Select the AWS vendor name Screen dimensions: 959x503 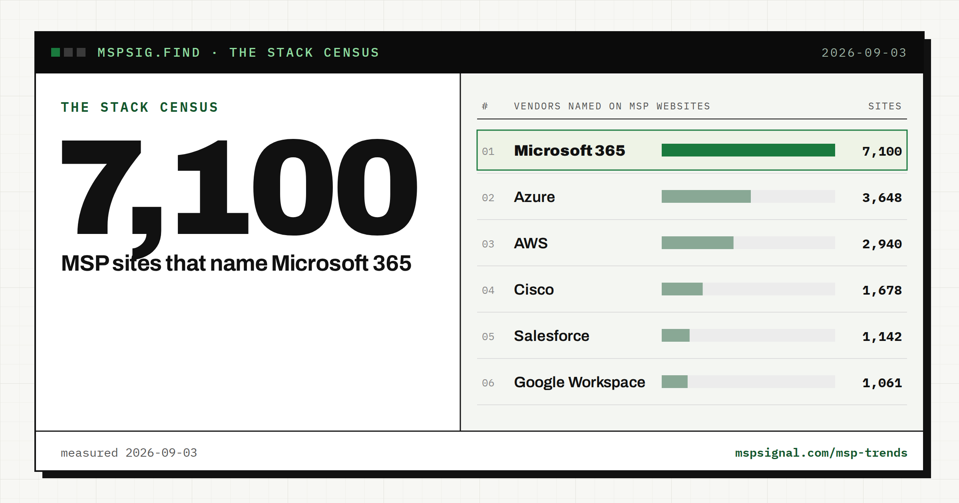pos(531,243)
